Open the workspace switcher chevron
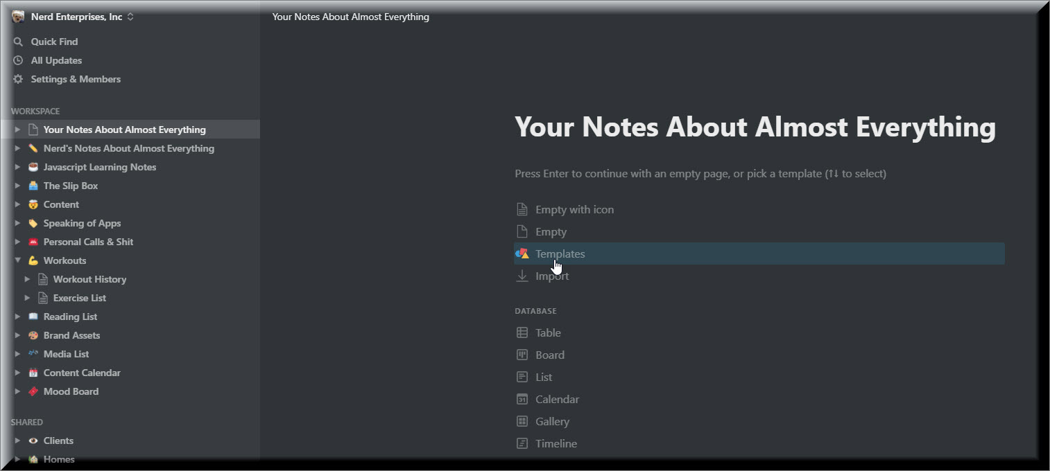The height and width of the screenshot is (471, 1050). click(130, 17)
